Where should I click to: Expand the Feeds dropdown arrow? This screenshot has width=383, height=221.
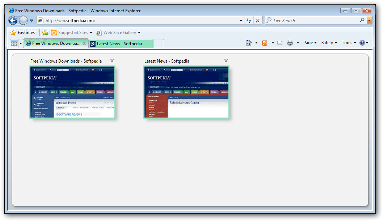[273, 43]
